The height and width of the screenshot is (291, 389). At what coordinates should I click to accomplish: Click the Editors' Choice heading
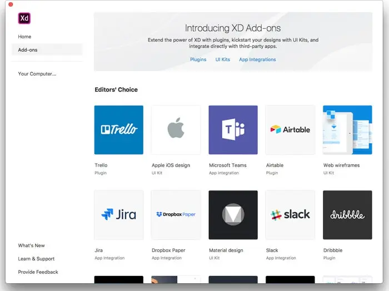click(116, 89)
